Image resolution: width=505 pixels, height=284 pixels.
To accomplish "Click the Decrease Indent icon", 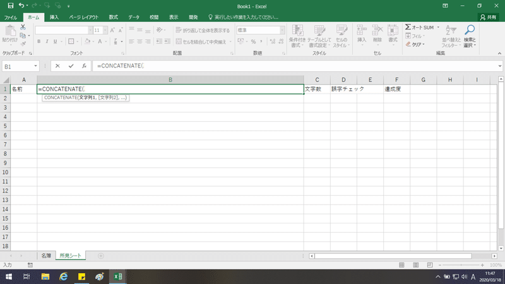I will pos(159,41).
